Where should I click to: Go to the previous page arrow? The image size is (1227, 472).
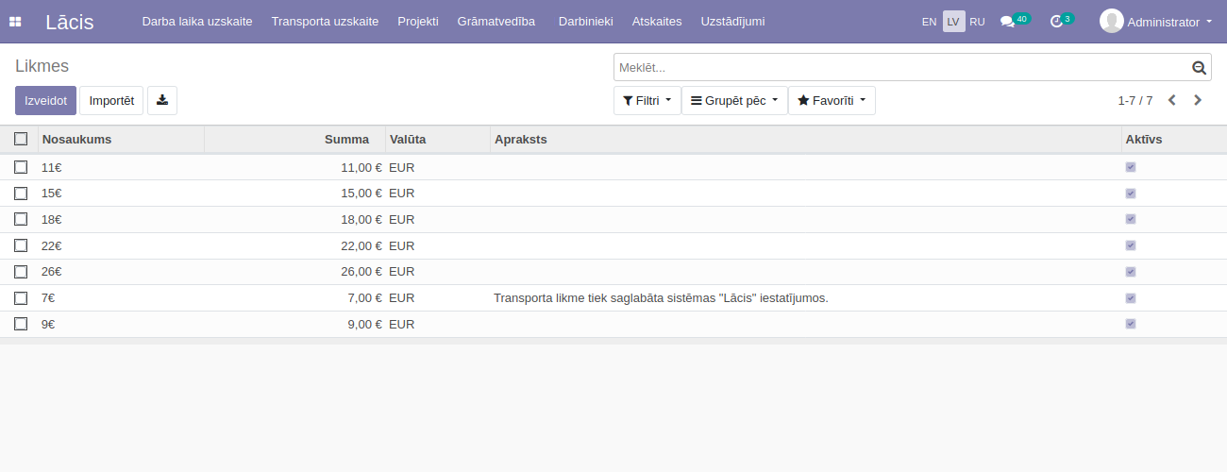tap(1172, 100)
